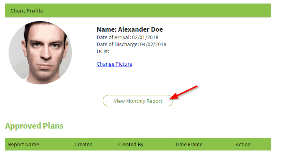Image resolution: width=284 pixels, height=154 pixels.
Task: Click the Action column header
Action: coord(243,144)
